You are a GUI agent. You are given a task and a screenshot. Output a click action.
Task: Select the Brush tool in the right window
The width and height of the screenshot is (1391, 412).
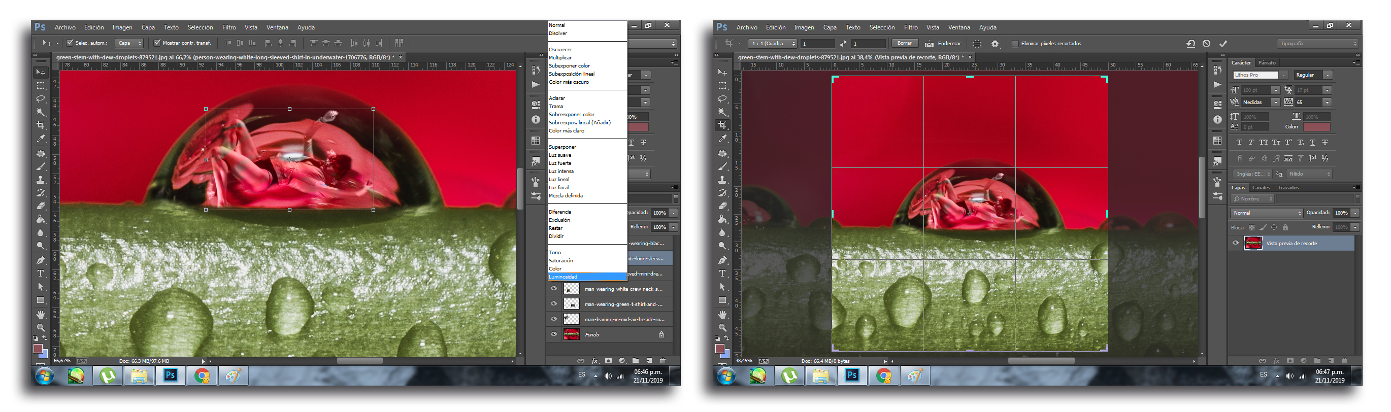click(722, 166)
